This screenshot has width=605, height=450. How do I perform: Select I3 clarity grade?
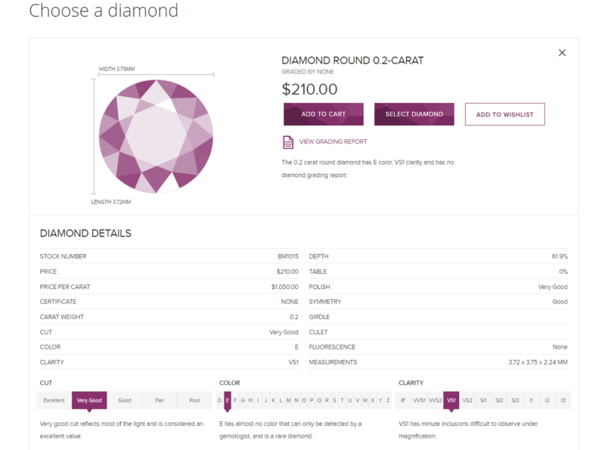pyautogui.click(x=562, y=400)
